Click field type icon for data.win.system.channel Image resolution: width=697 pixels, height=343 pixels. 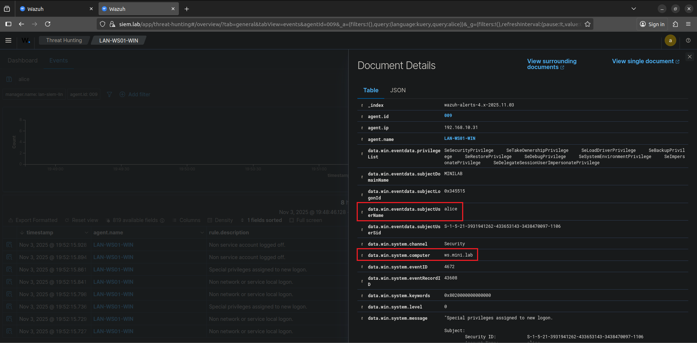click(x=362, y=244)
